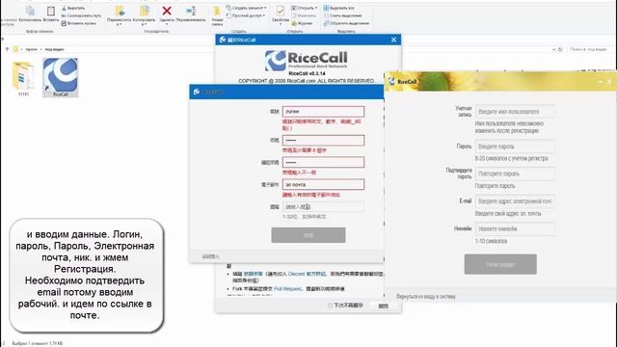Click Выделить все in the ribbon
The image size is (617, 347).
338,8
